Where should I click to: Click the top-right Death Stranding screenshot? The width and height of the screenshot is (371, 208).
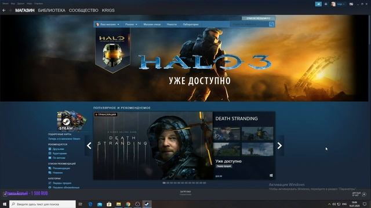click(x=257, y=133)
